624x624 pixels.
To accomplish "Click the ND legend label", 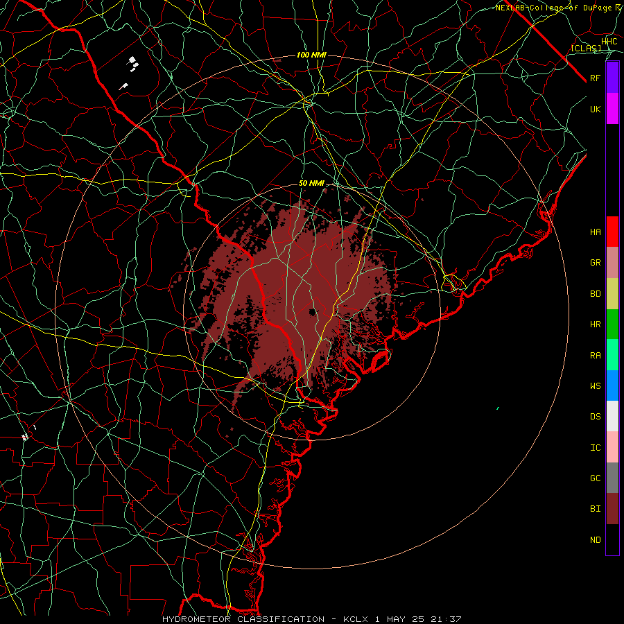I will pos(596,540).
